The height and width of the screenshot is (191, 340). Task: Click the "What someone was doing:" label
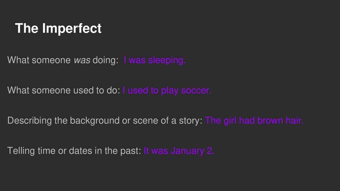tap(63, 60)
